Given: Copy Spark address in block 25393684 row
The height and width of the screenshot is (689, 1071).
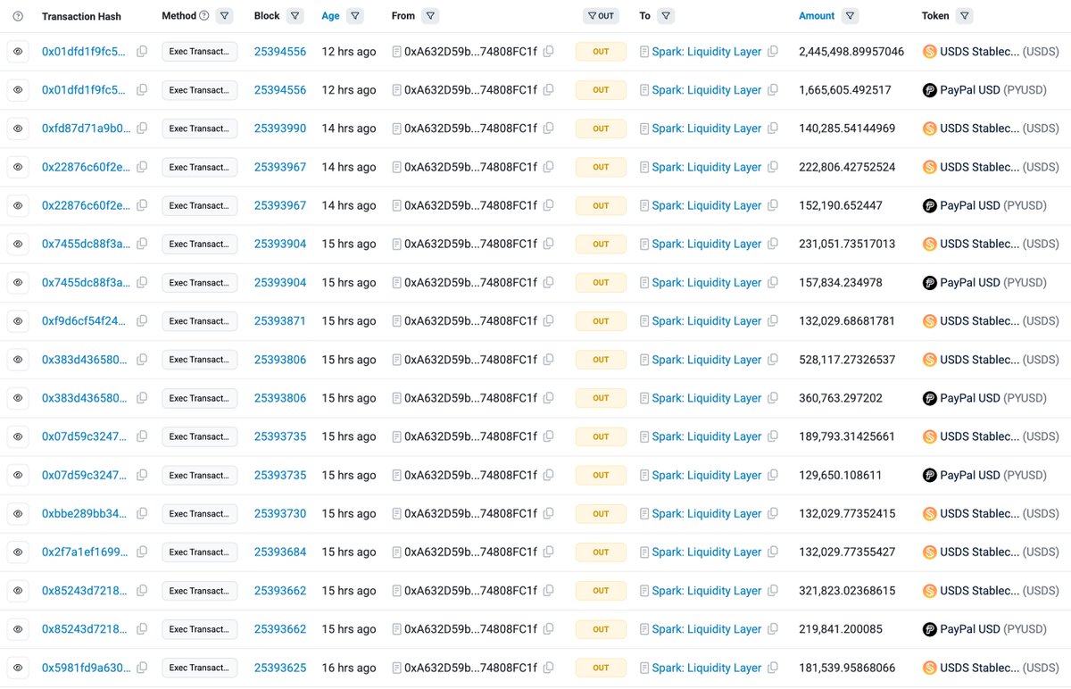Looking at the screenshot, I should tap(773, 552).
